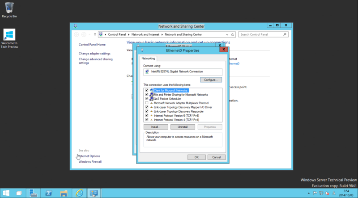
Task: Open the Recycle Bin desktop icon
Action: 9,10
